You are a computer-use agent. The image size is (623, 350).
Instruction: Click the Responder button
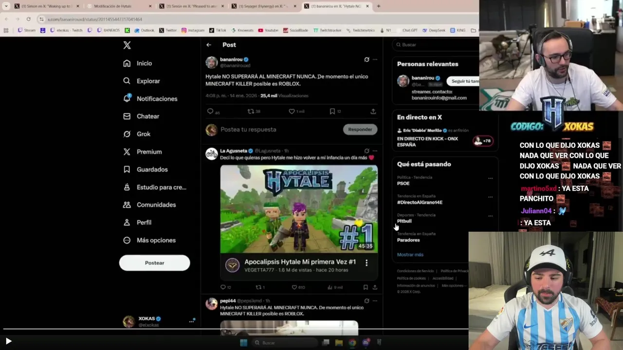click(360, 129)
